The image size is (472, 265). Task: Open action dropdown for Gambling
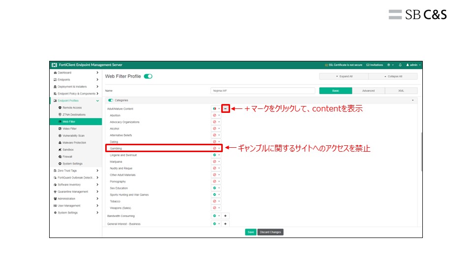tap(216, 148)
